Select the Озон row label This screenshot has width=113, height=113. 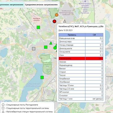click(62, 55)
